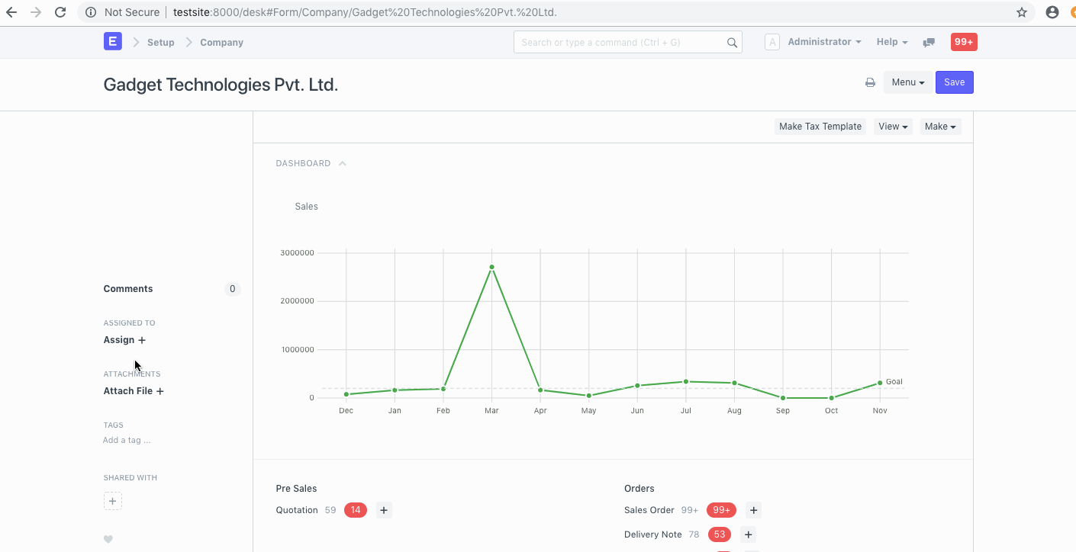Like this document with heart icon
The height and width of the screenshot is (552, 1076).
tap(108, 539)
